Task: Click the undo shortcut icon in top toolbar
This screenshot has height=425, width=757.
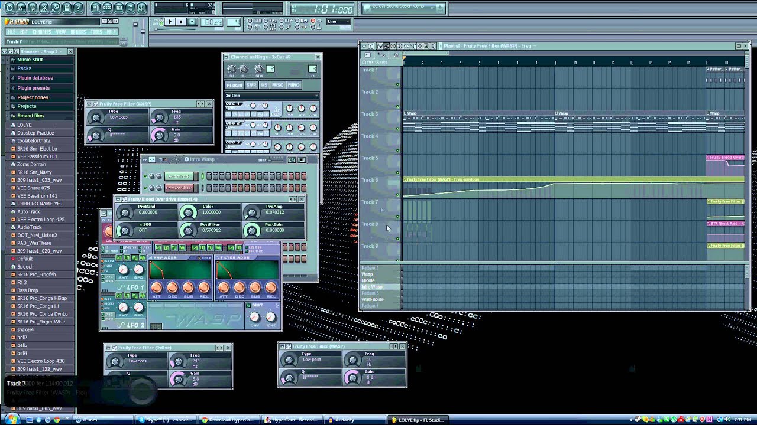Action: click(9, 8)
